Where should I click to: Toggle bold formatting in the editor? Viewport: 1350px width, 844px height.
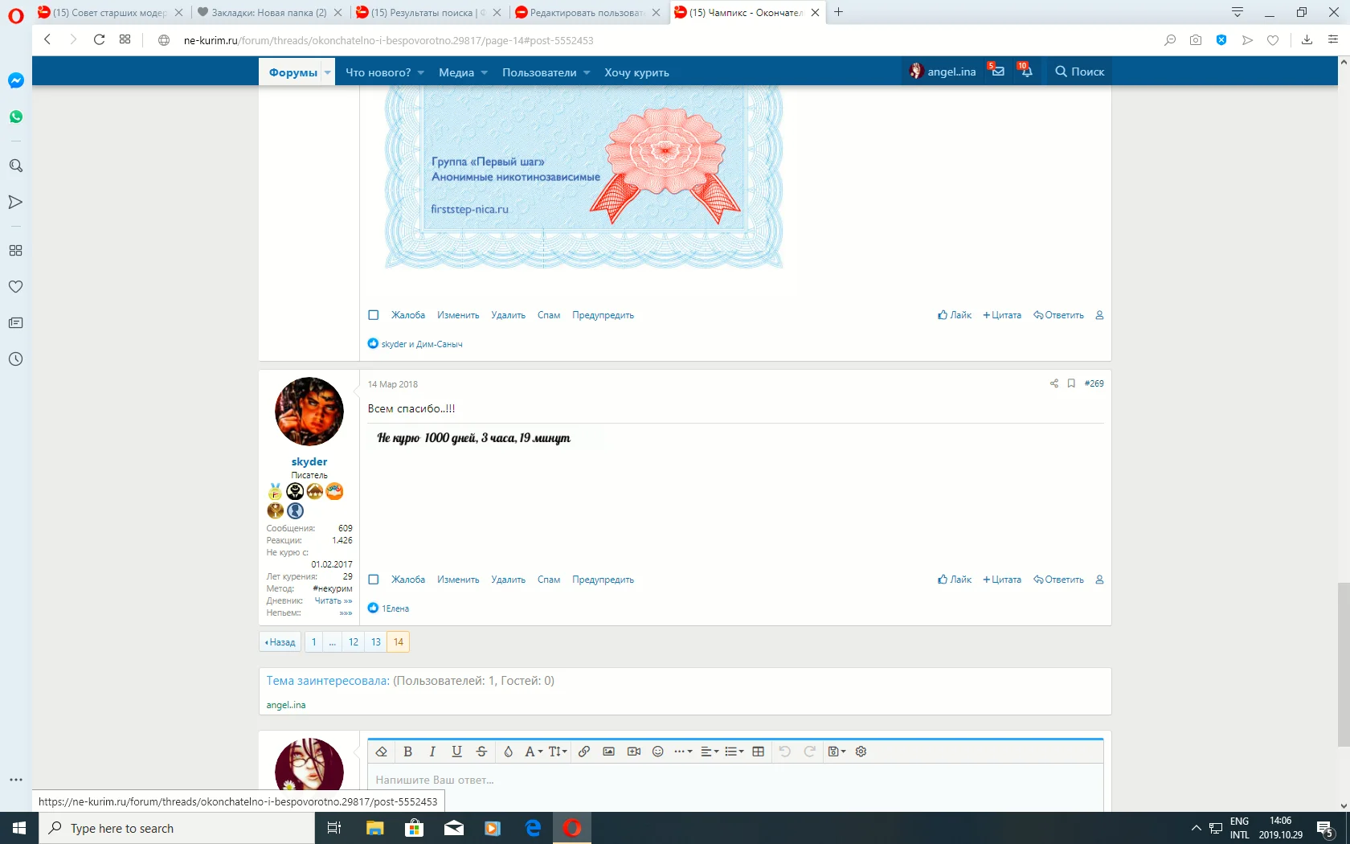407,752
